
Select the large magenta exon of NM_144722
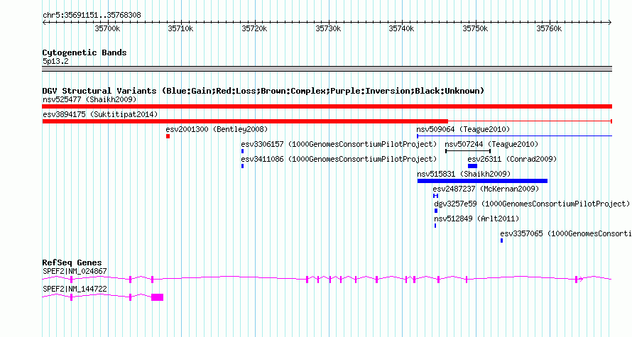coord(157,297)
